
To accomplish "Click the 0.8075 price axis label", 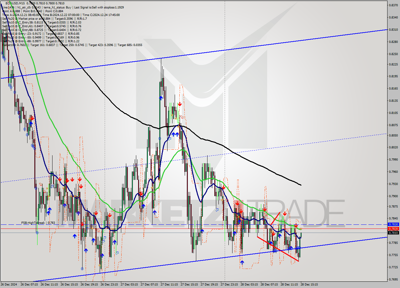I will click(393, 125).
